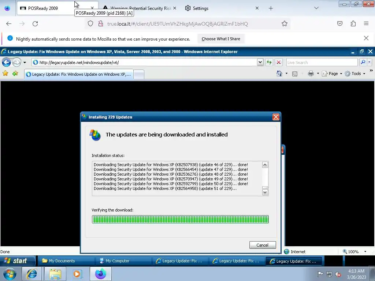The image size is (375, 281).
Task: Close the Firefox Settings tab
Action: click(257, 8)
